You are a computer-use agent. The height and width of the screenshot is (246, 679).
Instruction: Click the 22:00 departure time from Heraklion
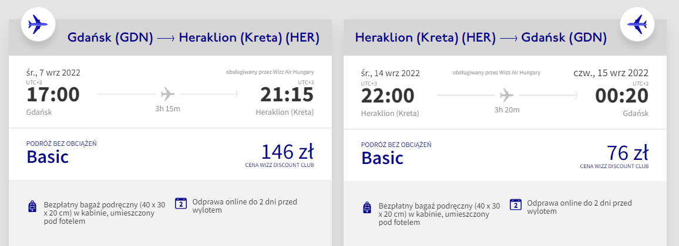tap(388, 95)
